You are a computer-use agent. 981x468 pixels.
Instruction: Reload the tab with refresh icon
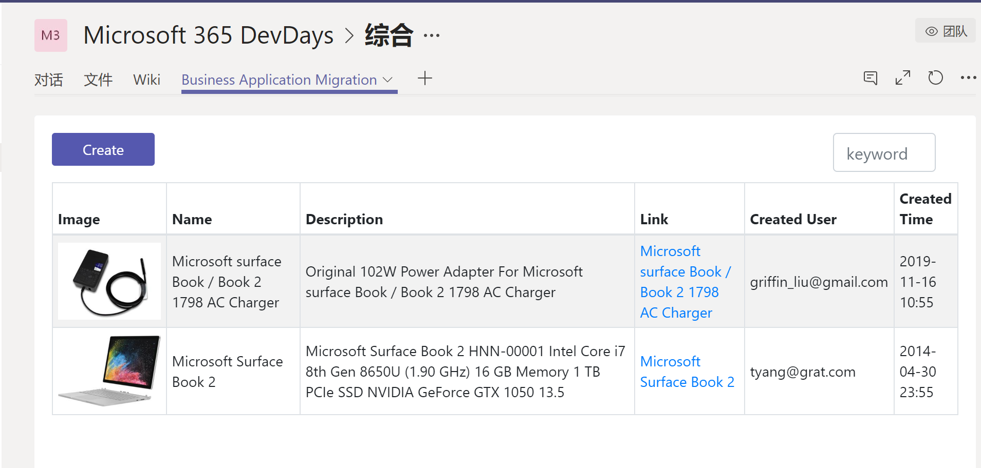936,78
